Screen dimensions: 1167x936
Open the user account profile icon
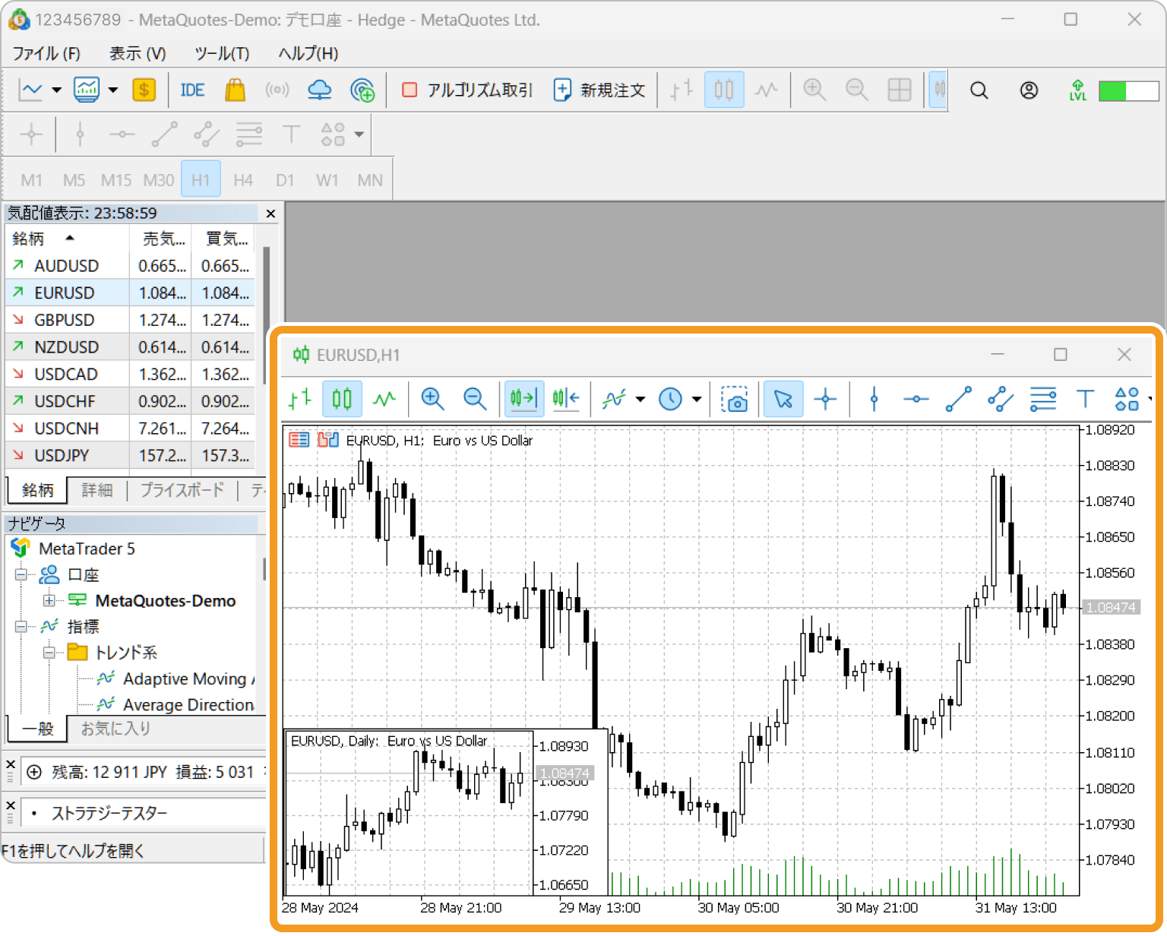[x=1029, y=90]
